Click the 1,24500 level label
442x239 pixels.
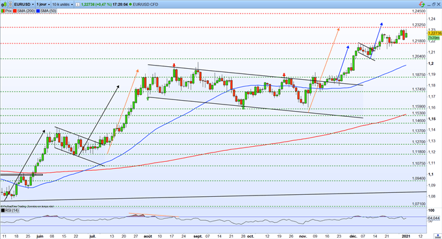tap(419, 11)
